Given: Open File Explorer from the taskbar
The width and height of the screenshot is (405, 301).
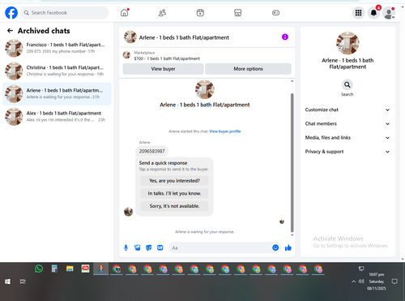Looking at the screenshot, I should pyautogui.click(x=70, y=269).
